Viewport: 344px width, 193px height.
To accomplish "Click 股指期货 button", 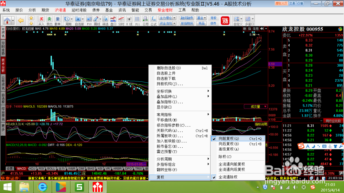I will tap(187, 23).
